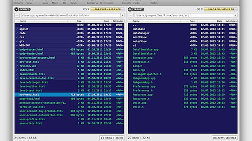Uncheck the css folder checkmark
The height and width of the screenshot is (141, 252).
click(17, 37)
